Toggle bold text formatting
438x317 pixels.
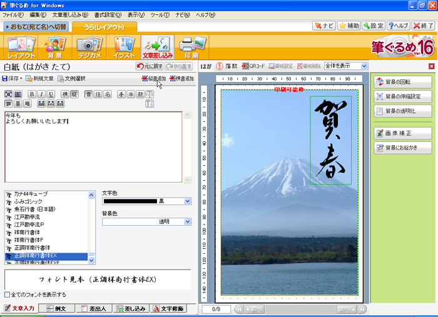point(32,94)
